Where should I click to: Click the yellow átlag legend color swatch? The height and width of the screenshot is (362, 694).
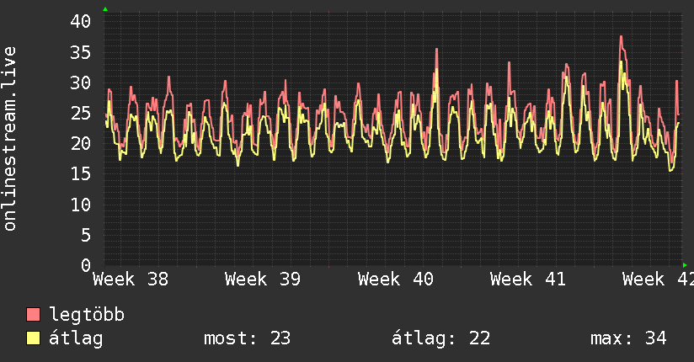33,338
